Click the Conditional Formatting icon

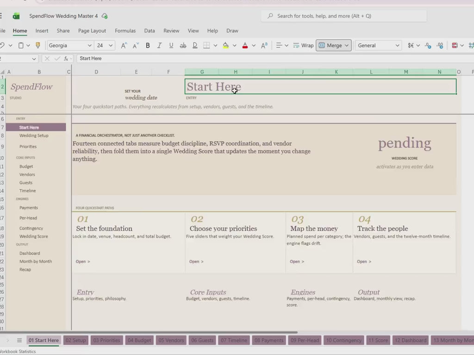(455, 45)
